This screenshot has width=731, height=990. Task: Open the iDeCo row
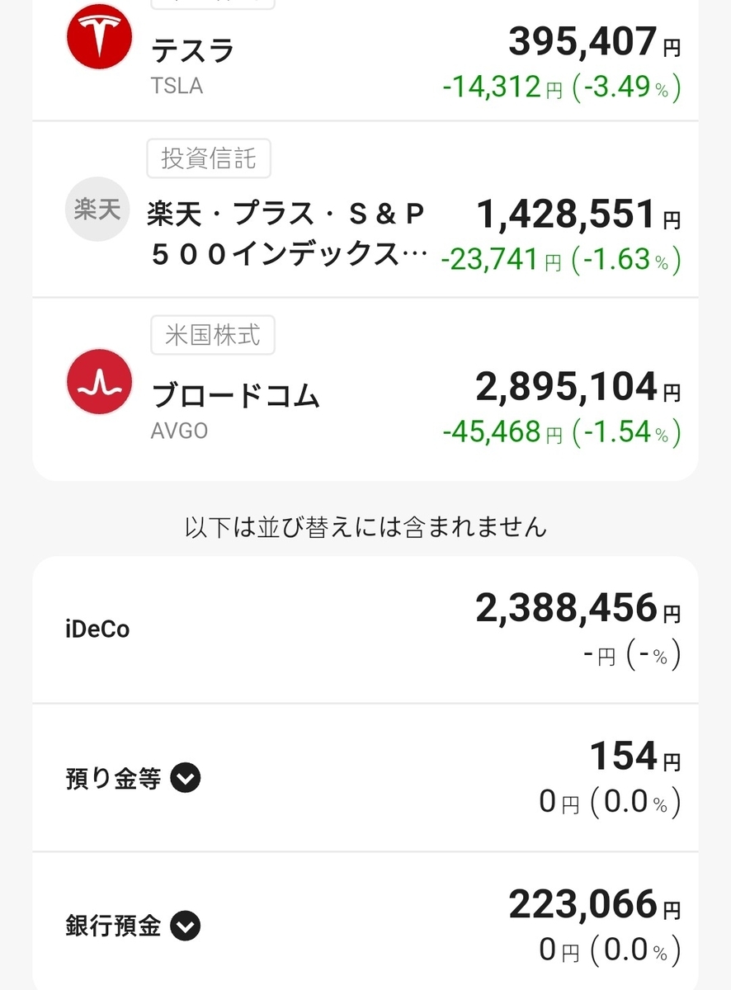tap(365, 630)
